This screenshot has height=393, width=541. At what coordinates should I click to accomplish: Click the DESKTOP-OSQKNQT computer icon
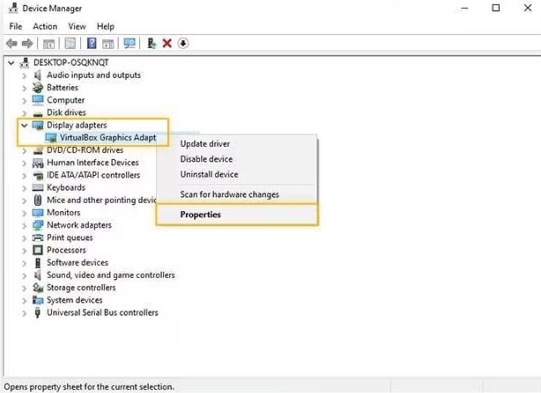pyautogui.click(x=24, y=63)
